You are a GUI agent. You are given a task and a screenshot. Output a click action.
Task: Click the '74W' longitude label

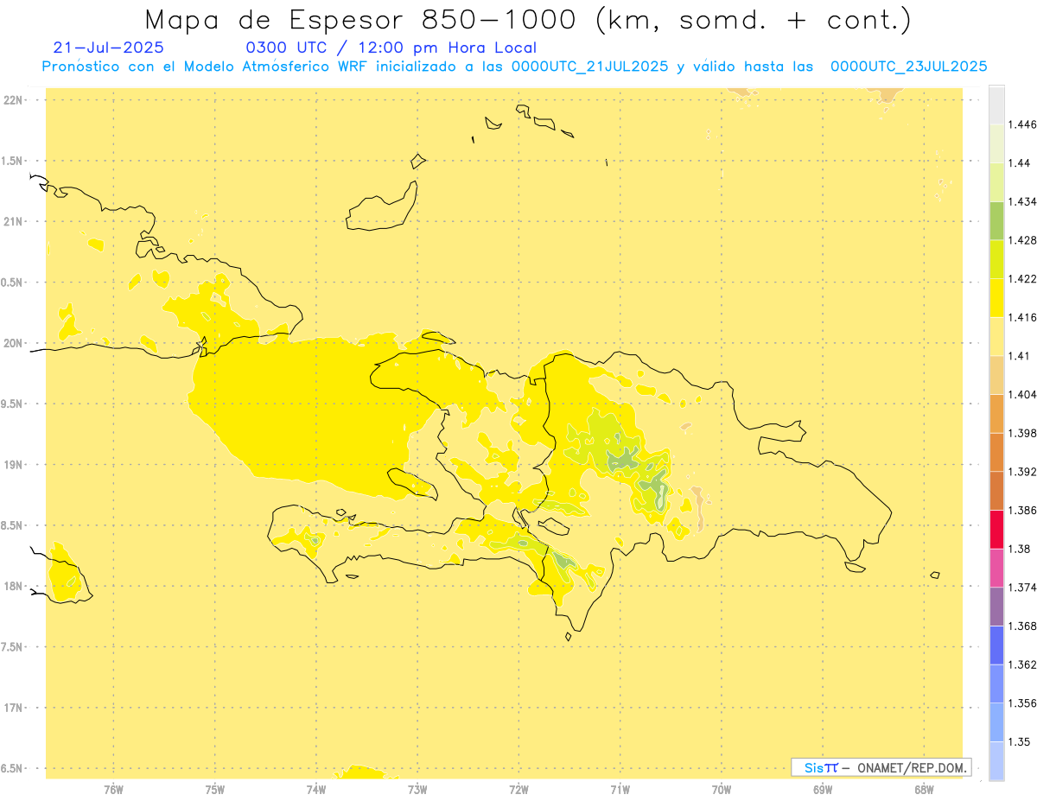(x=316, y=789)
